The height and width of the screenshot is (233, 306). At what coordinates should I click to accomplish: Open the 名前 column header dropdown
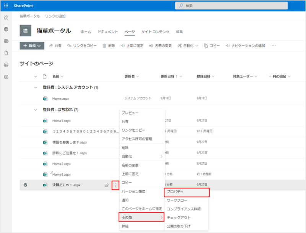[58, 76]
